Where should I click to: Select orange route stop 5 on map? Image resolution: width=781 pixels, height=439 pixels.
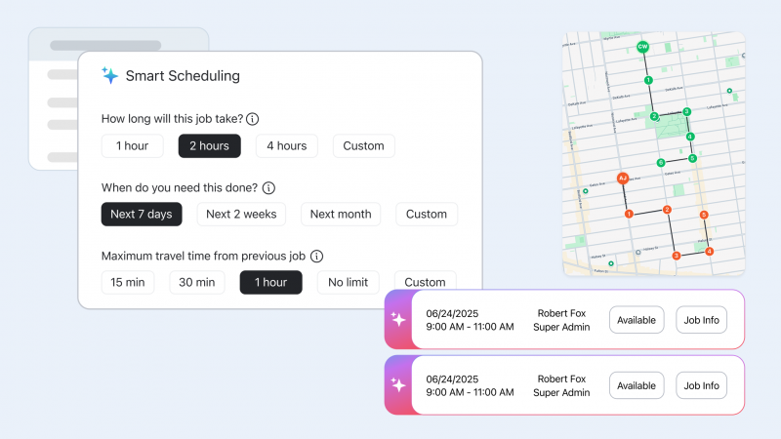[703, 214]
